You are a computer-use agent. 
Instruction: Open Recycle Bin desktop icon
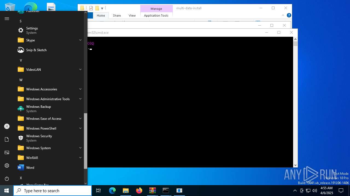[x=10, y=7]
